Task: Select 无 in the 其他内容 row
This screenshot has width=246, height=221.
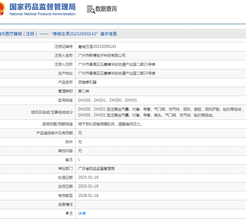Action: tap(80, 151)
